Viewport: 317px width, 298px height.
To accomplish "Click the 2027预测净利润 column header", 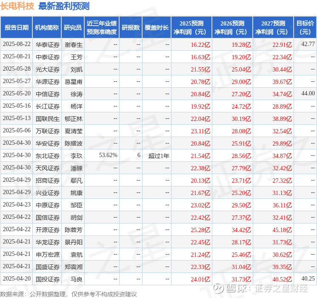I will [x=273, y=28].
